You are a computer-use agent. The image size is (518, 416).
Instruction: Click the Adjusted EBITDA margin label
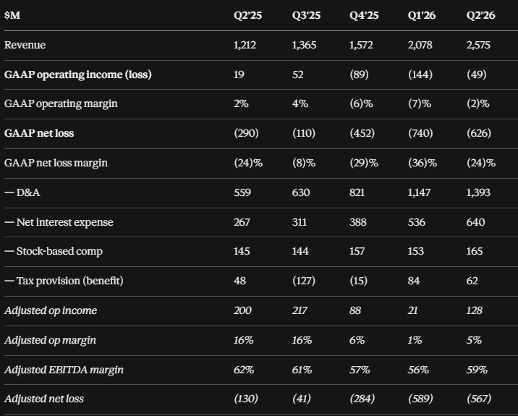(x=64, y=370)
